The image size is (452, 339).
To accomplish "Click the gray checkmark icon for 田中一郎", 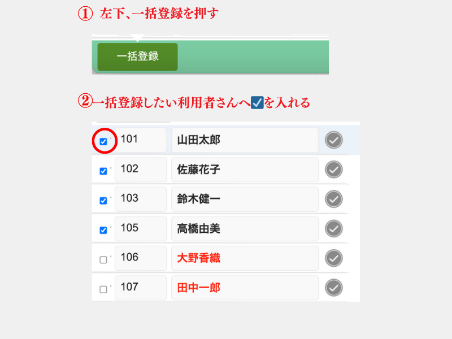I will click(334, 288).
